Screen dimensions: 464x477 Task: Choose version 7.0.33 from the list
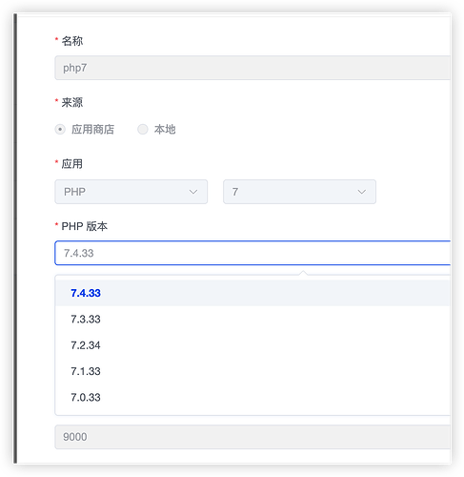(252, 397)
